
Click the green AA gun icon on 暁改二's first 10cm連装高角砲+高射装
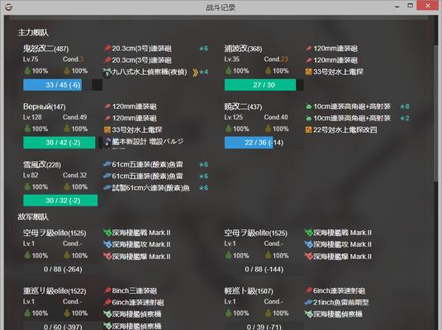tap(309, 106)
